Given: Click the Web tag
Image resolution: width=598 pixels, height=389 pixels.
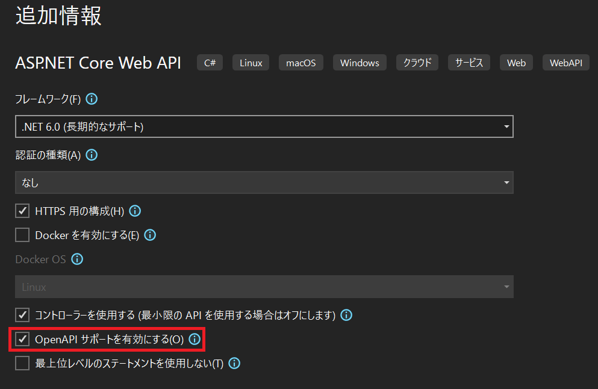Looking at the screenshot, I should tap(516, 63).
